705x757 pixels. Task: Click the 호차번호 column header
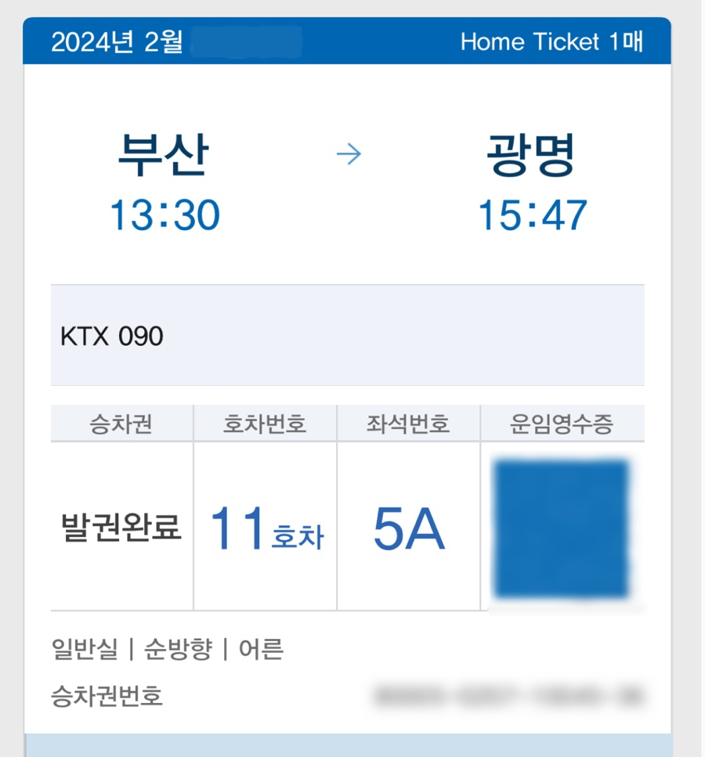pyautogui.click(x=265, y=424)
